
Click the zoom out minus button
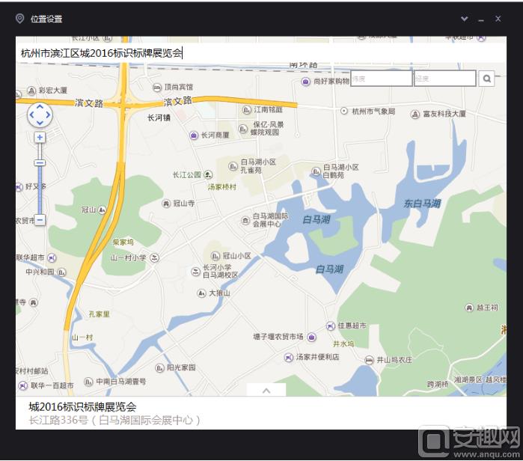point(40,219)
